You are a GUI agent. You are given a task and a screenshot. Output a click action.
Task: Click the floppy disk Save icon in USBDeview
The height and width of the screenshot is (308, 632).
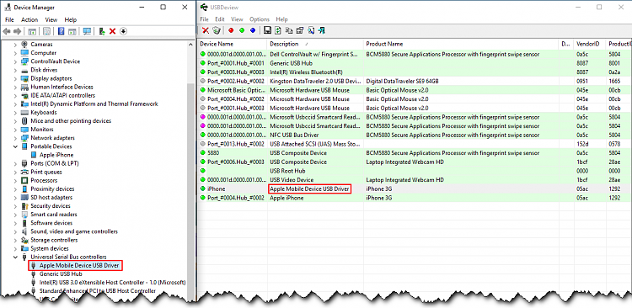tap(267, 30)
